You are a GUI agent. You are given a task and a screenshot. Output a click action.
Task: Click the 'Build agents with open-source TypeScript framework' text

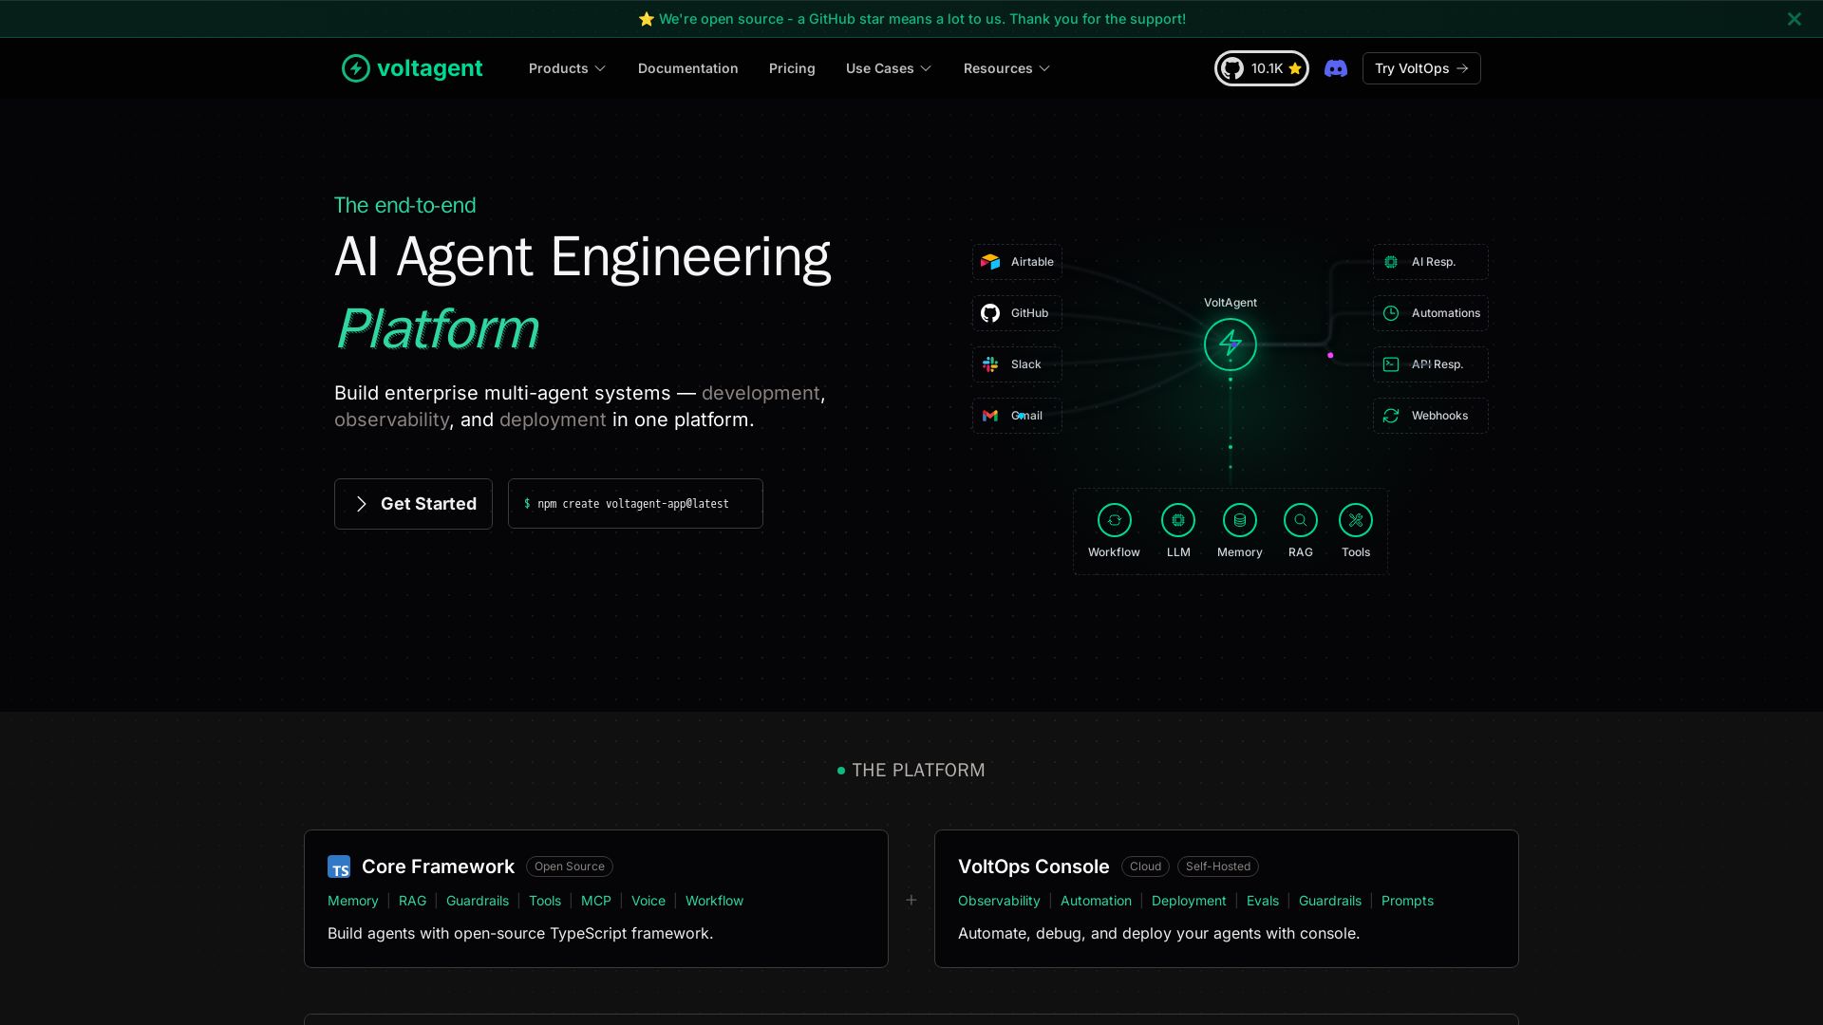[x=520, y=933]
